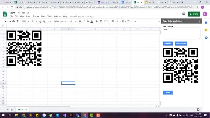The height and width of the screenshot is (118, 210).
Task: Click the Generate button
Action: click(x=168, y=44)
